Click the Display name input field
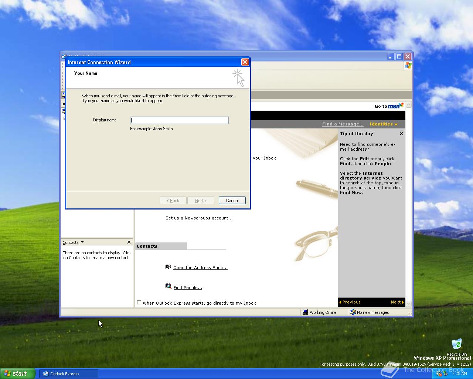473x379 pixels. 179,120
